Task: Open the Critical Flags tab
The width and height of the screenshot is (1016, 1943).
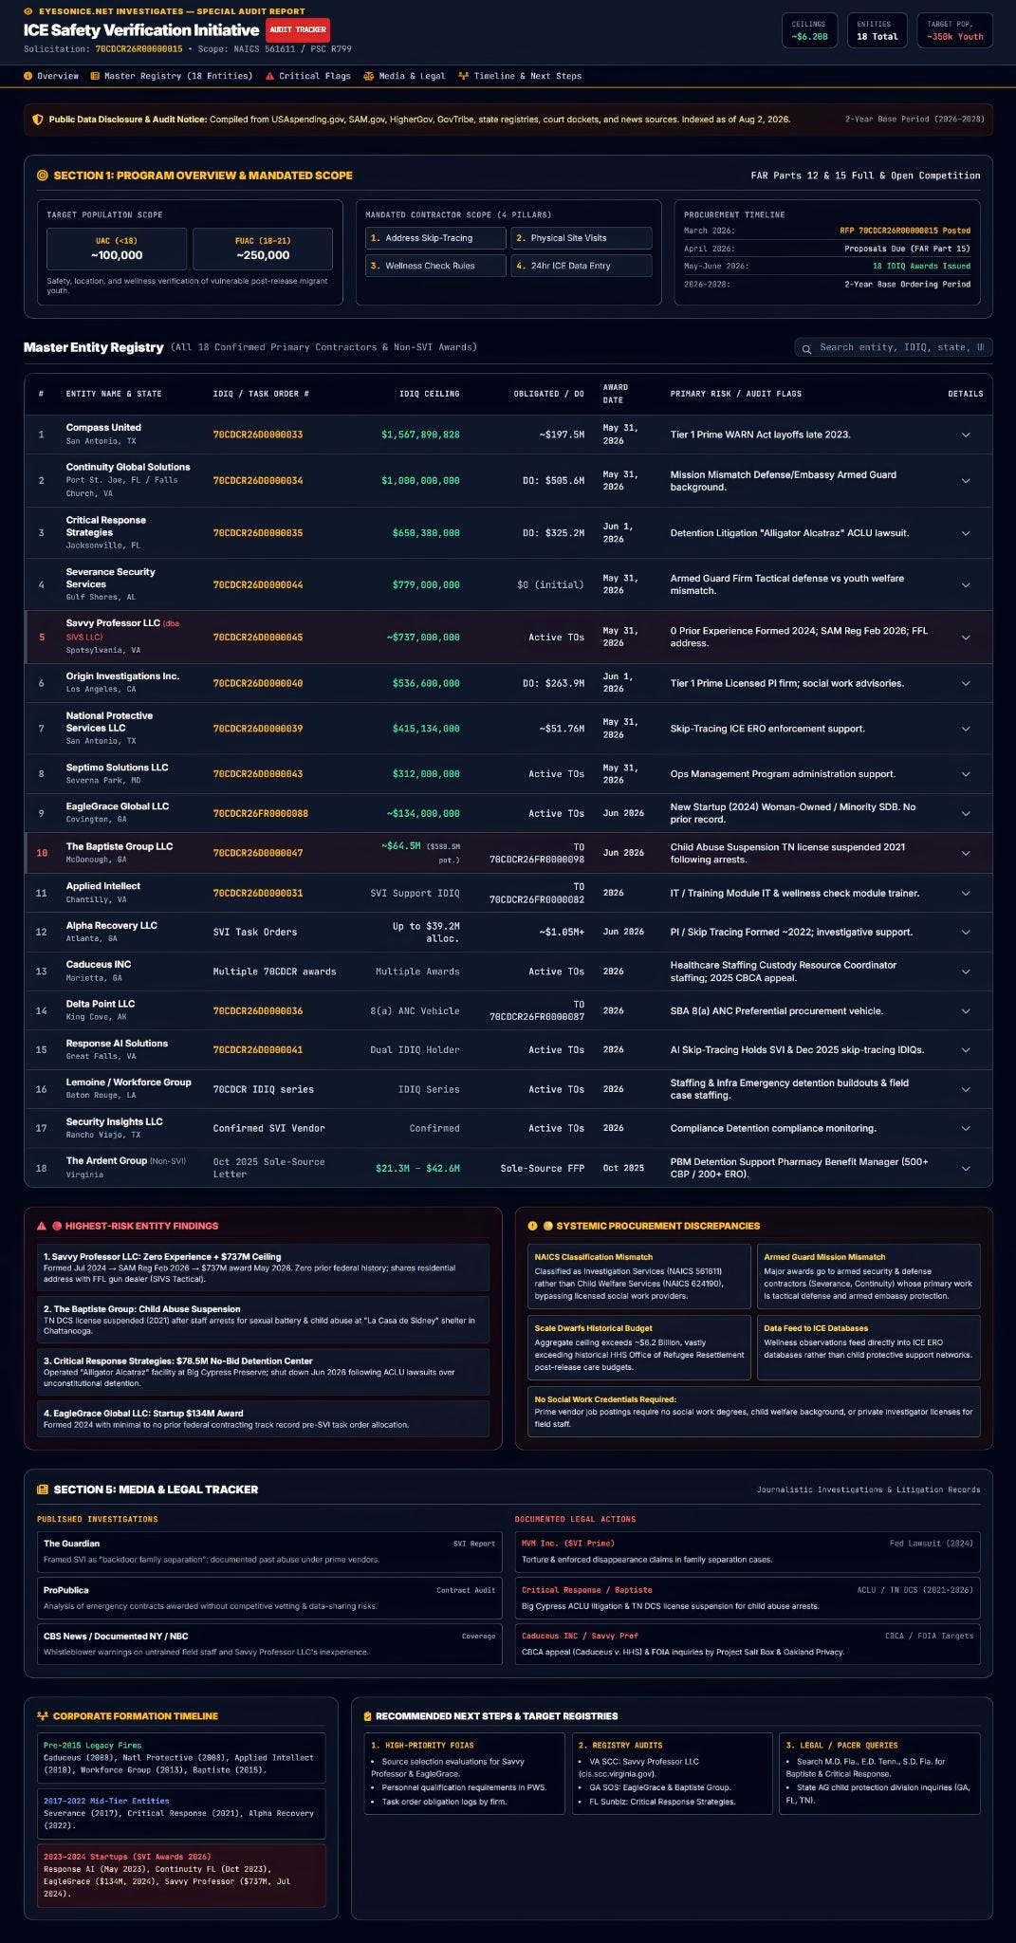Action: coord(308,76)
